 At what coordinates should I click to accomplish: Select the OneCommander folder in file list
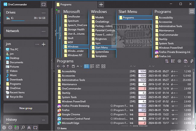tap(124, 89)
